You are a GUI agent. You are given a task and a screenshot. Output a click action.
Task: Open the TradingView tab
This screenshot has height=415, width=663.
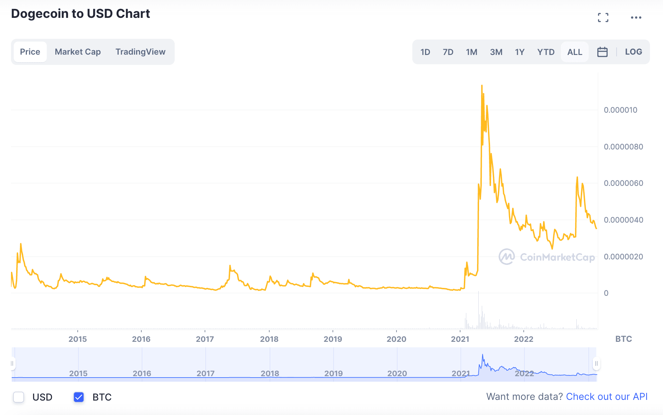[x=140, y=52]
